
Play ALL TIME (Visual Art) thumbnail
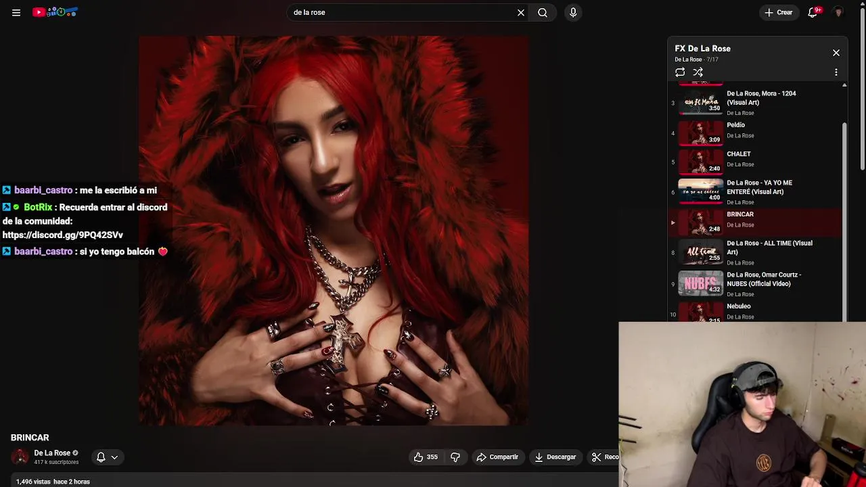[701, 252]
